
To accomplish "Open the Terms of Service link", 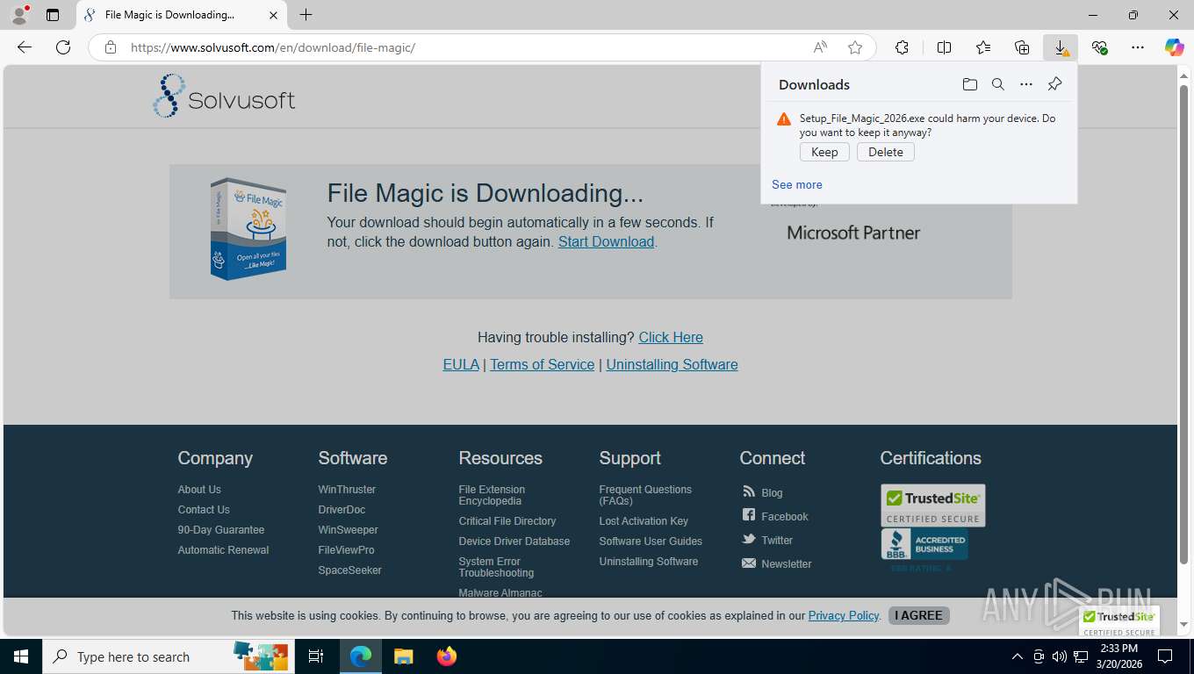I will pyautogui.click(x=542, y=364).
